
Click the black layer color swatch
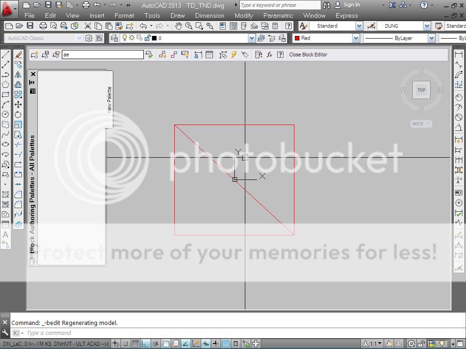[154, 38]
